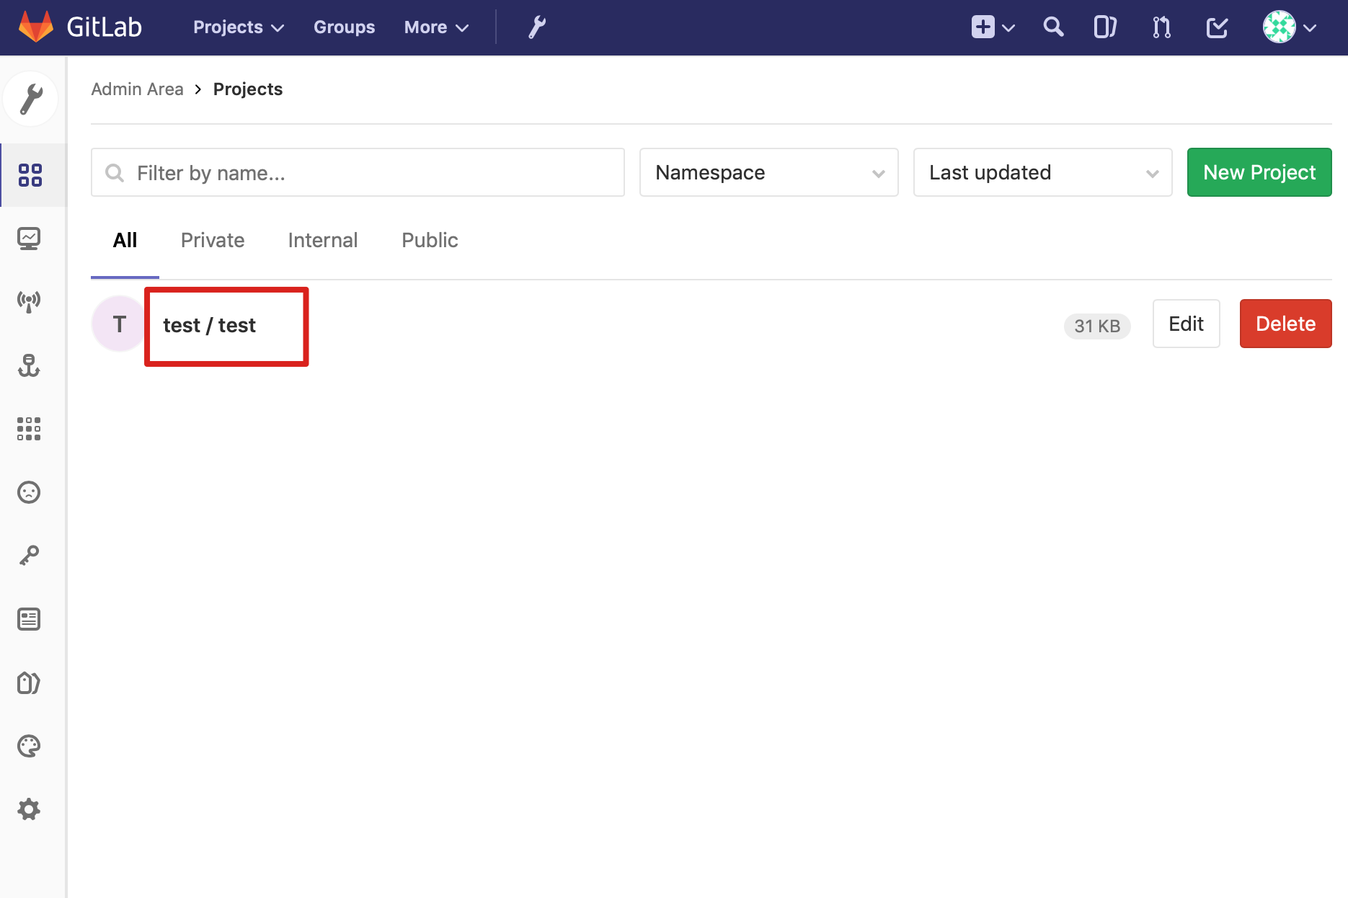The height and width of the screenshot is (898, 1348).
Task: Open the Labels icon in sidebar
Action: coord(29,683)
